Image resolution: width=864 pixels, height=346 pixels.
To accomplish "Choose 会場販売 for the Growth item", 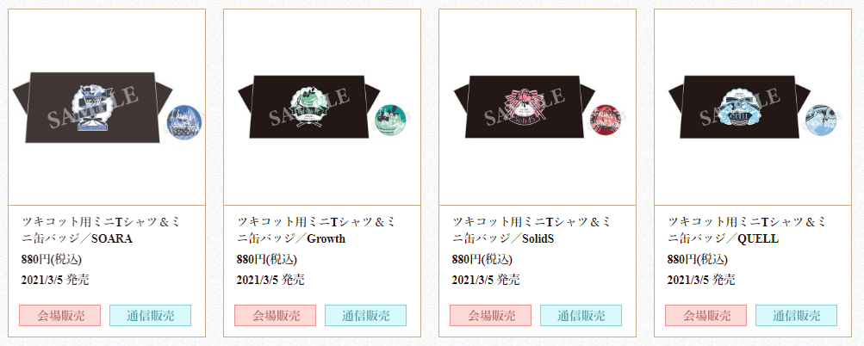I will pos(276,316).
